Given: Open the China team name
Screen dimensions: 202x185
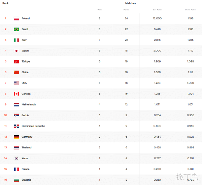Looking at the screenshot, I should pos(25,72).
